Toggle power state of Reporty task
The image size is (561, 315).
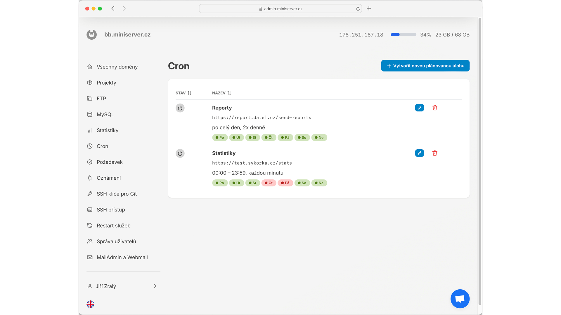tap(180, 108)
